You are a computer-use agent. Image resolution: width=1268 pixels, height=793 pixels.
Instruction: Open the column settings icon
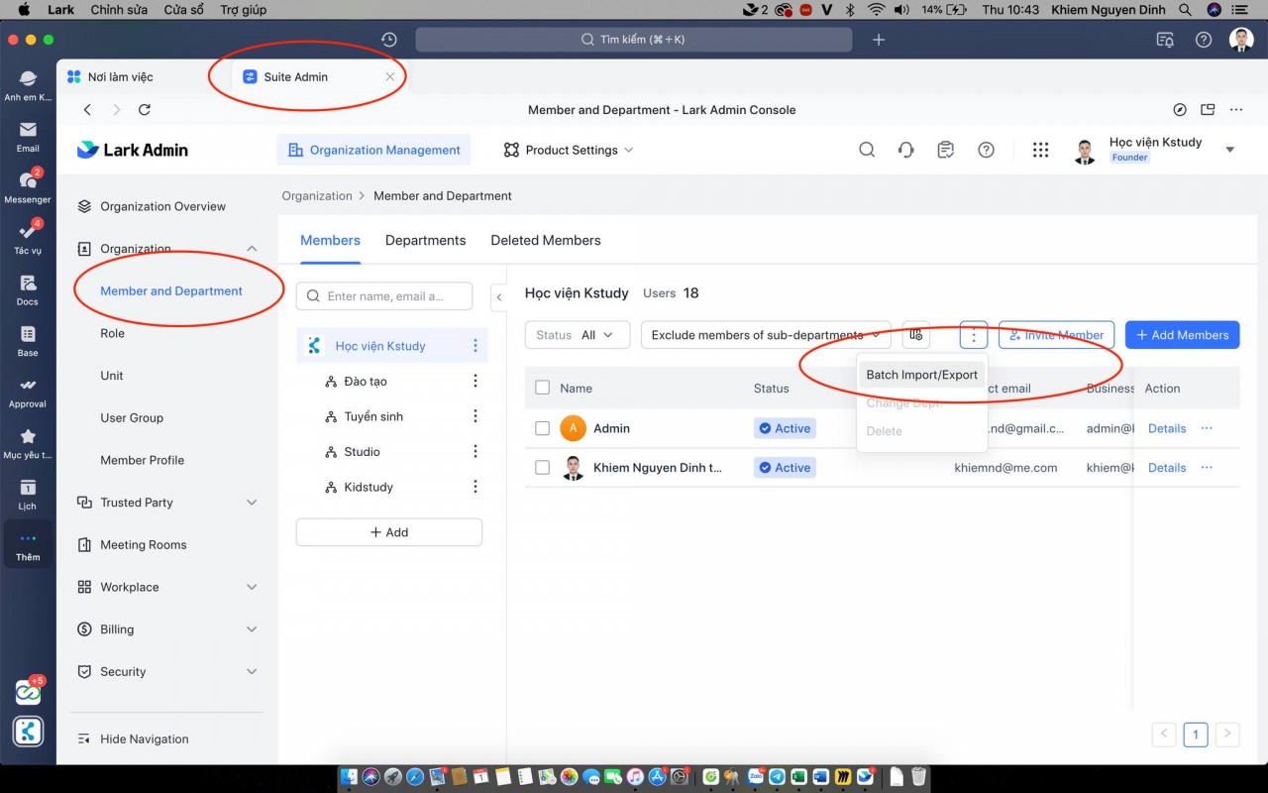point(916,335)
